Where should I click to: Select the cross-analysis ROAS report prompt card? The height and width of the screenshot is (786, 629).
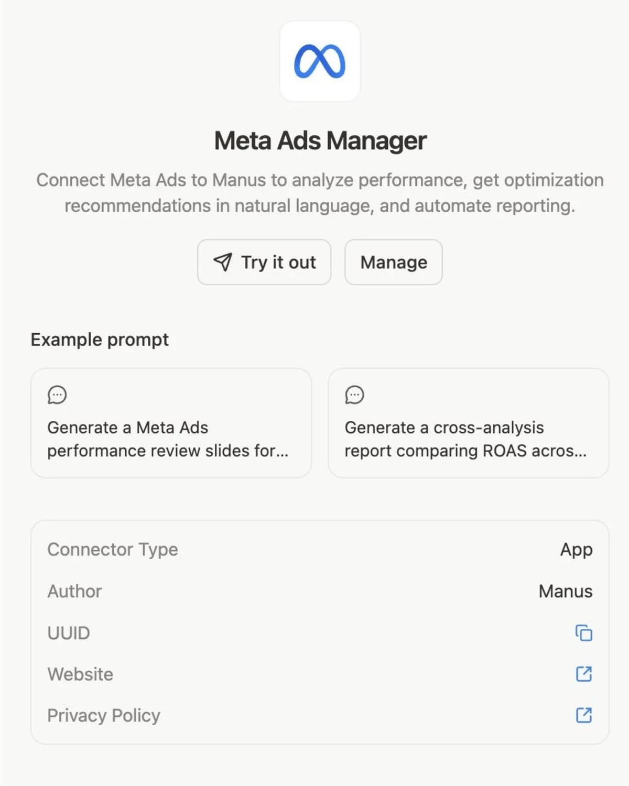[x=469, y=422]
